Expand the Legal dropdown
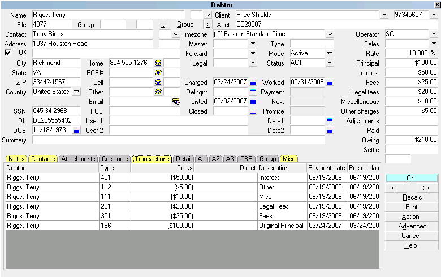Screen dimensions: 441x277 tap(253, 63)
